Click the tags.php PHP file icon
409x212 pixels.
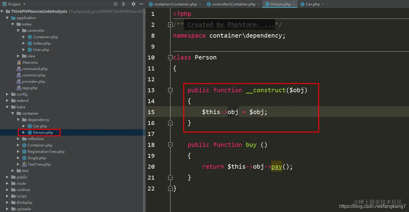tap(19, 88)
